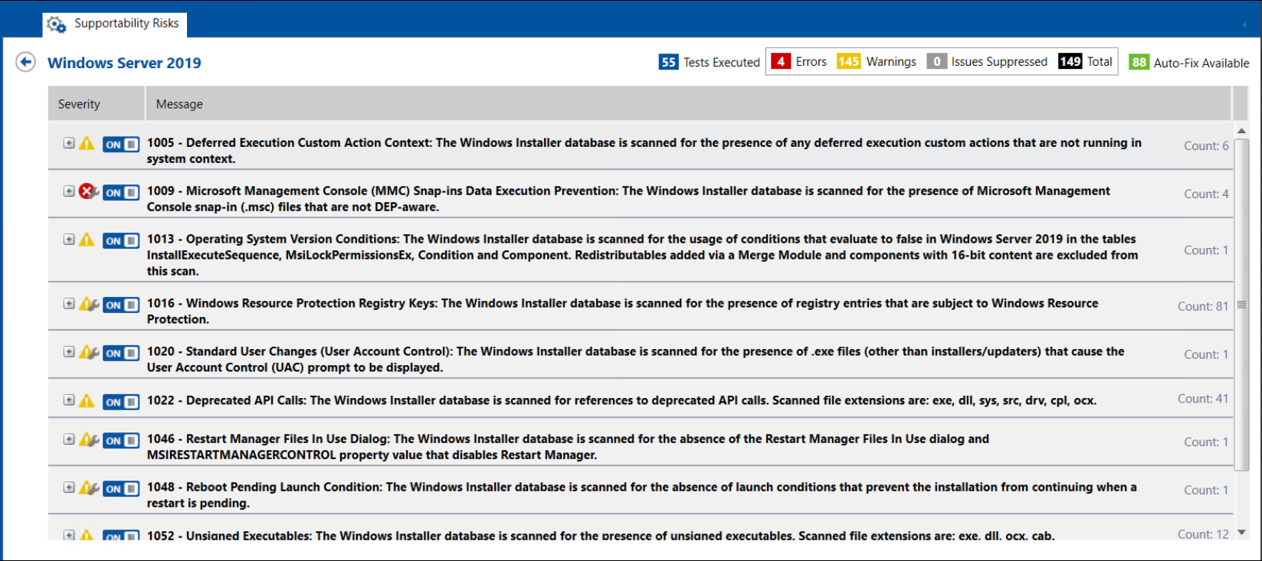
Task: Expand the 1009 MMC Snap-ins row
Action: click(x=69, y=191)
